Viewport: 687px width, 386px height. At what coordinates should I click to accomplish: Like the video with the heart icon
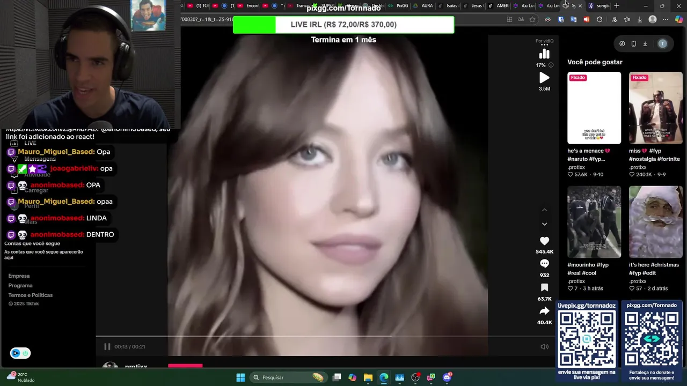[544, 241]
